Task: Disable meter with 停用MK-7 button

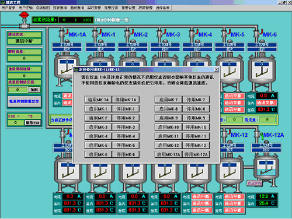Action: coord(196,100)
